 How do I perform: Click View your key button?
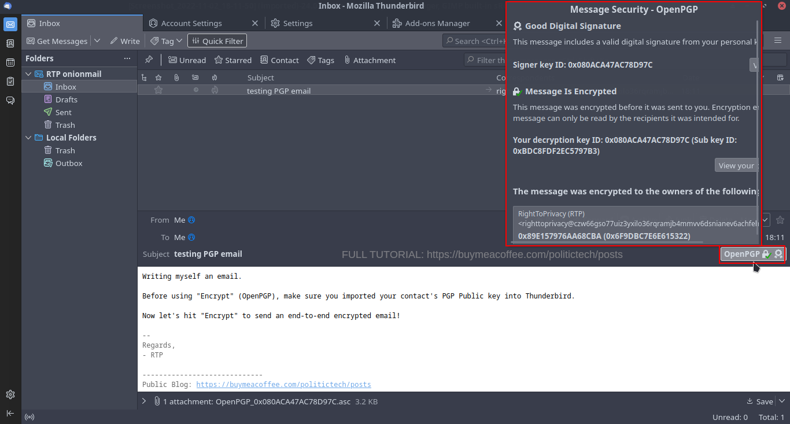pyautogui.click(x=737, y=165)
